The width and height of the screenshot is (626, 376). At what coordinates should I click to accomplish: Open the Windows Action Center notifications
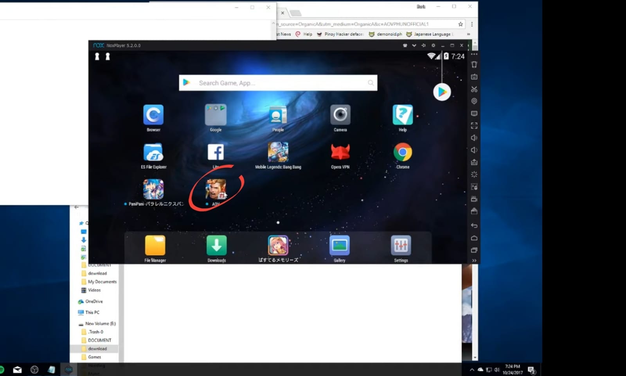pyautogui.click(x=531, y=370)
